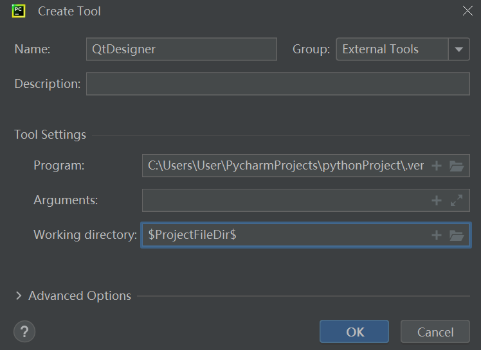The image size is (481, 350).
Task: Click the Name label
Action: coord(32,49)
